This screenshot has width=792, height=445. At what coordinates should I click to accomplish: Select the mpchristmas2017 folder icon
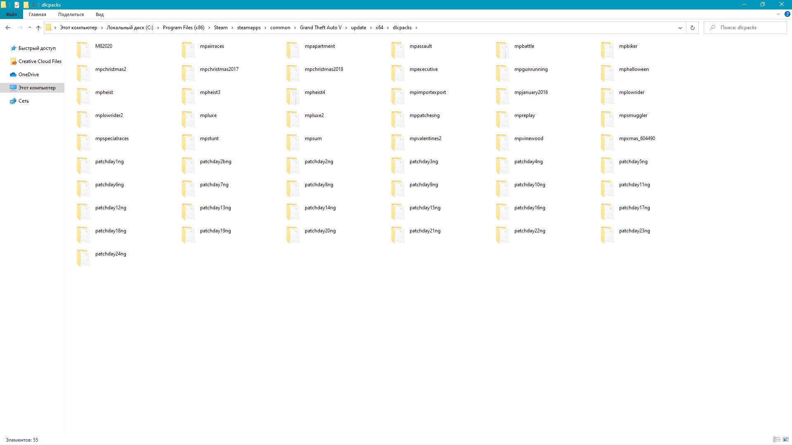(188, 73)
